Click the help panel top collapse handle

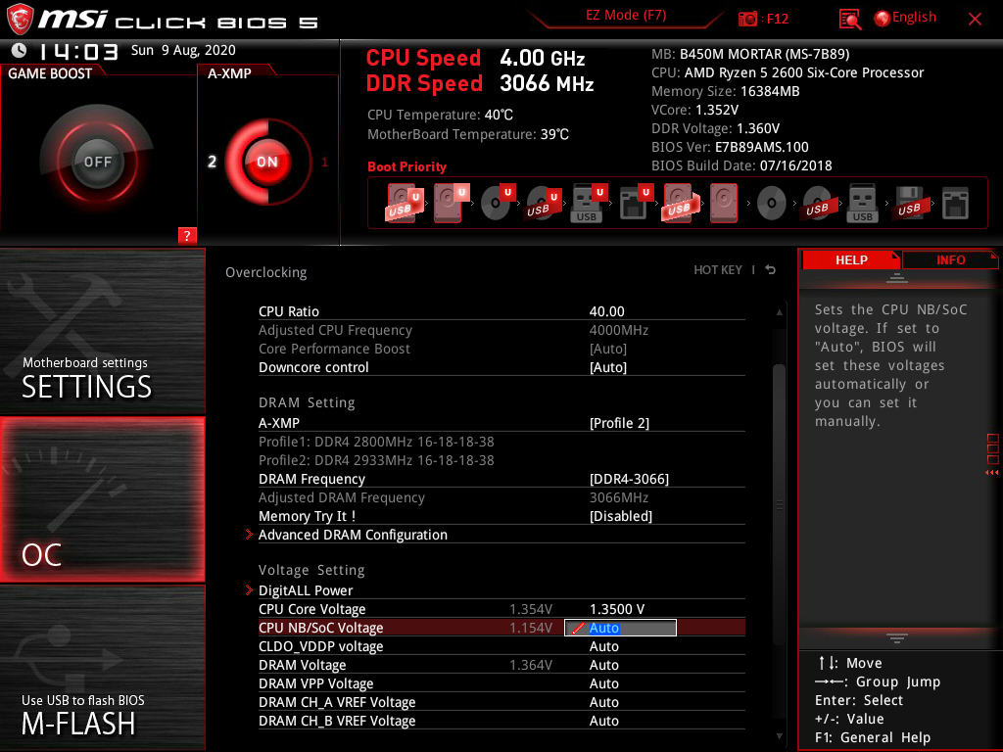pyautogui.click(x=896, y=277)
